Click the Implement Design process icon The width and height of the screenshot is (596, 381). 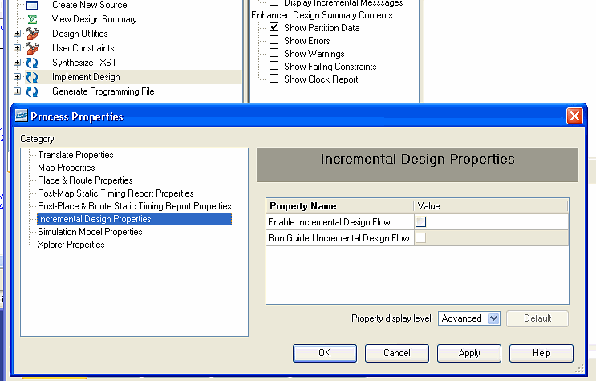click(32, 77)
